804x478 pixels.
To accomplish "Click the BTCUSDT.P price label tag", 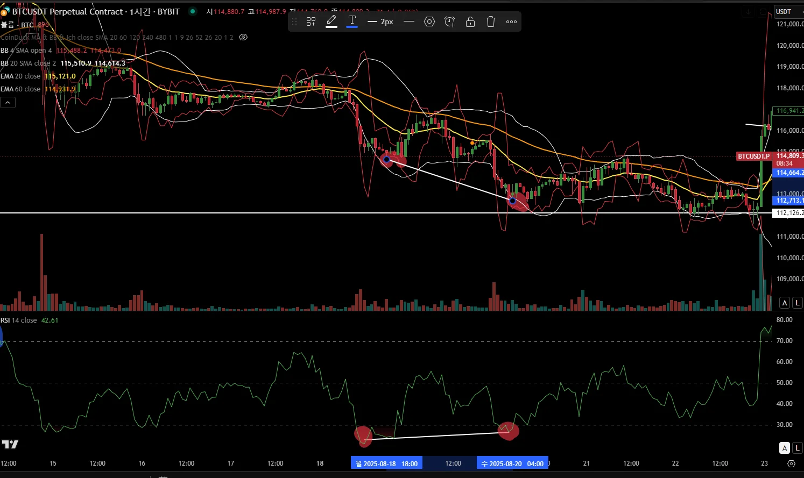I will pyautogui.click(x=753, y=156).
